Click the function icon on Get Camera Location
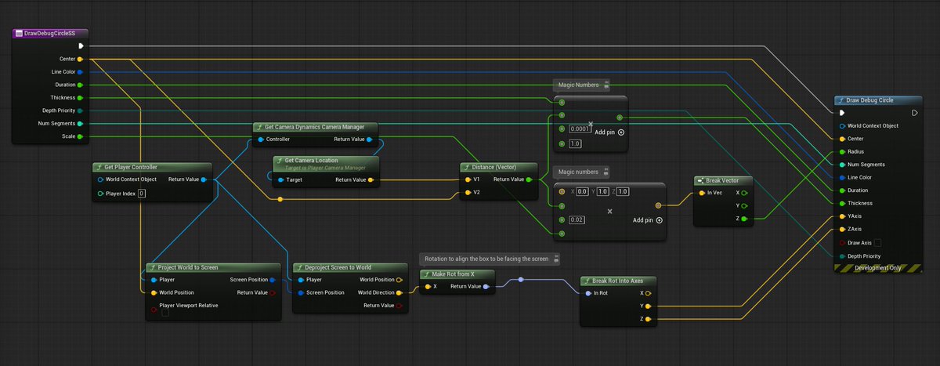 pos(280,160)
